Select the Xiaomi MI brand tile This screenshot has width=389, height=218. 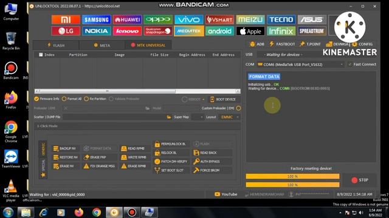pos(66,19)
